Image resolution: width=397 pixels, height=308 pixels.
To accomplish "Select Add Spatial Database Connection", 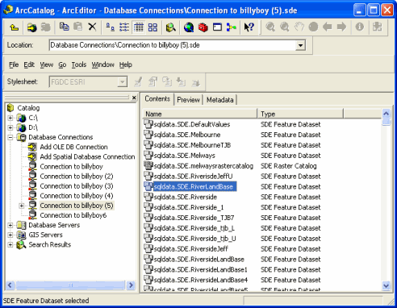I will click(x=87, y=156).
